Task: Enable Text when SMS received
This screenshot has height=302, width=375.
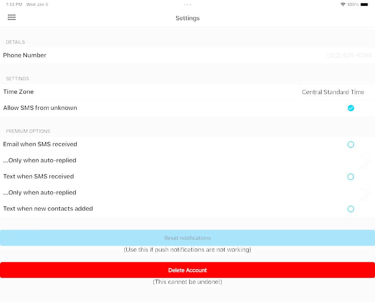Action: pyautogui.click(x=350, y=177)
